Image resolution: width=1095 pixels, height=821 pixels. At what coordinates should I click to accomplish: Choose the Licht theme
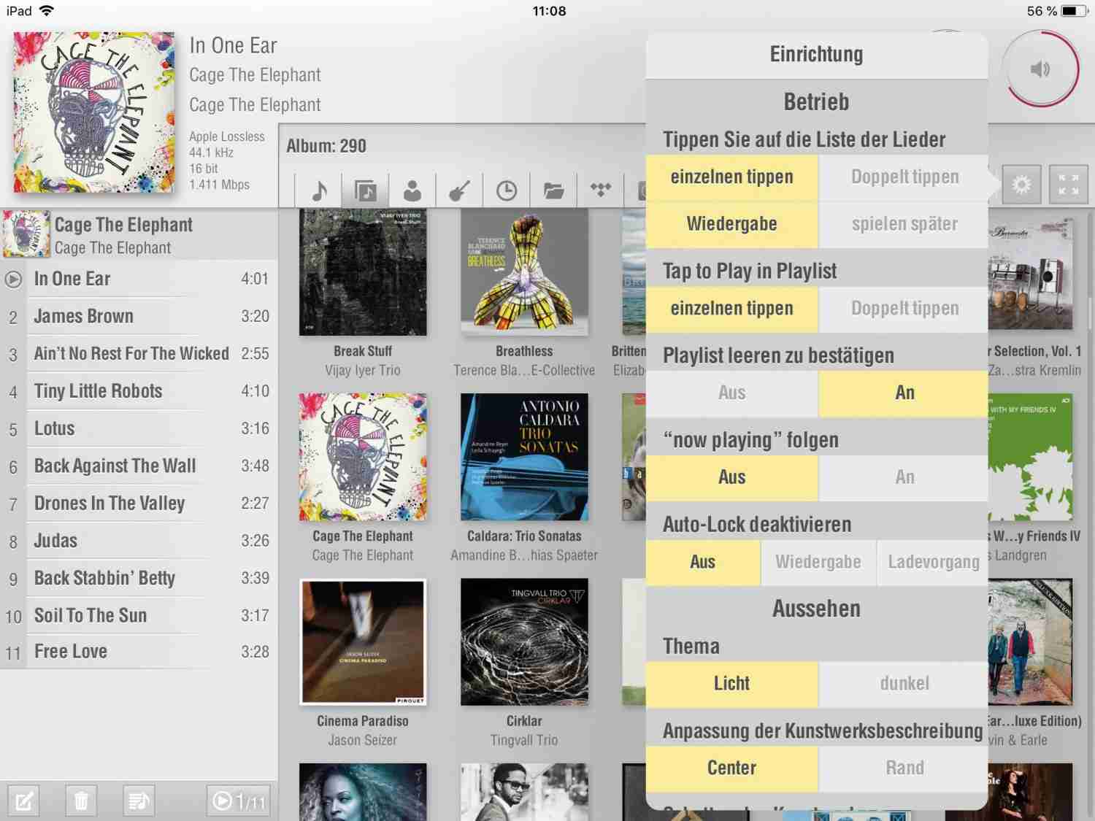pyautogui.click(x=731, y=684)
